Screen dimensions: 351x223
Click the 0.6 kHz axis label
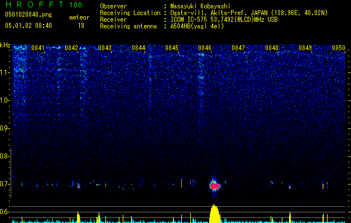click(x=4, y=212)
